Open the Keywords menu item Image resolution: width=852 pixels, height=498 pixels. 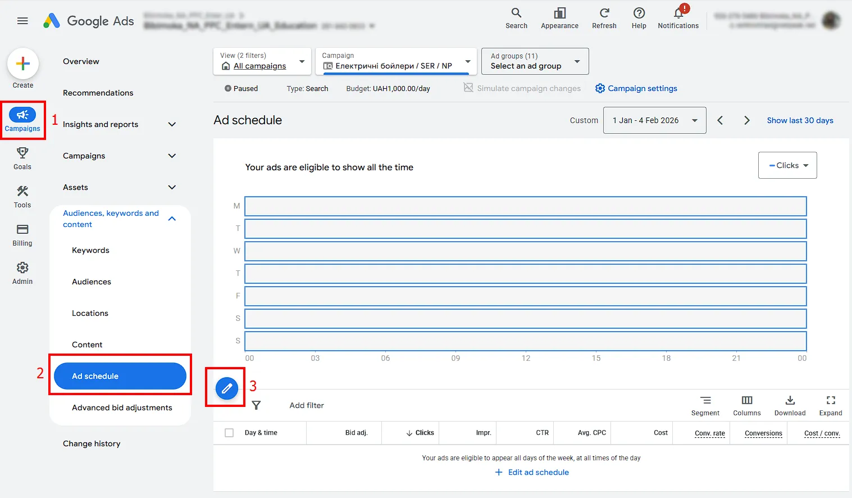pos(90,250)
